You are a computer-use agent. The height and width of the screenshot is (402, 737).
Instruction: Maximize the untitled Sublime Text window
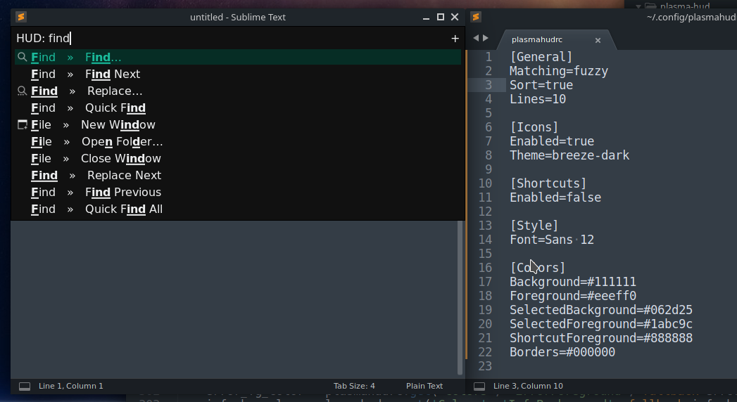441,17
